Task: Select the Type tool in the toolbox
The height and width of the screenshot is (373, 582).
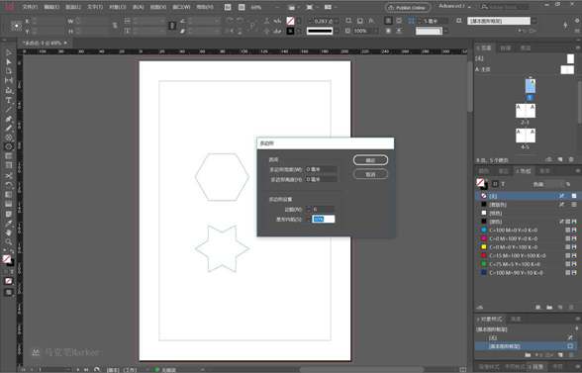Action: point(8,100)
